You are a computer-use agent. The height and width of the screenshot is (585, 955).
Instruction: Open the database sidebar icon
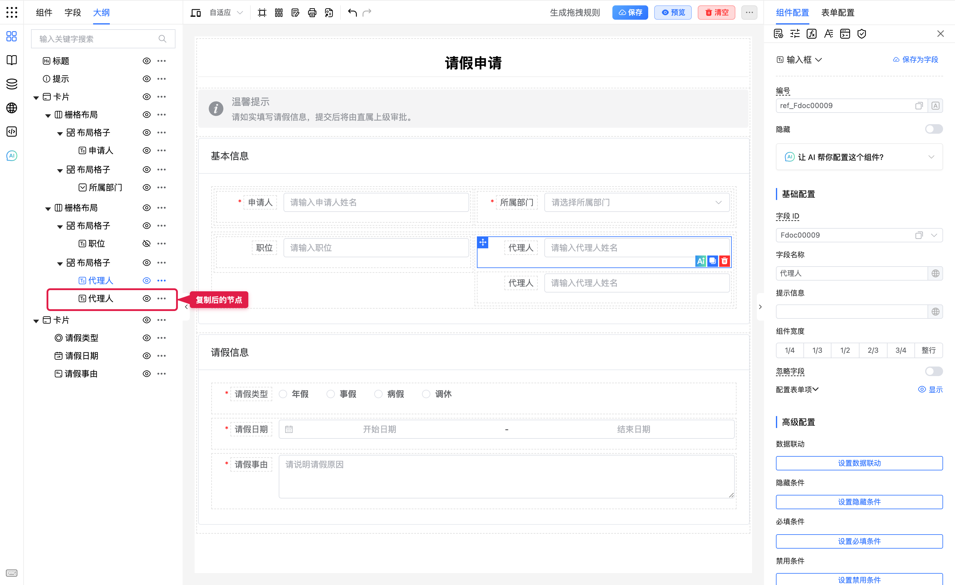point(12,84)
